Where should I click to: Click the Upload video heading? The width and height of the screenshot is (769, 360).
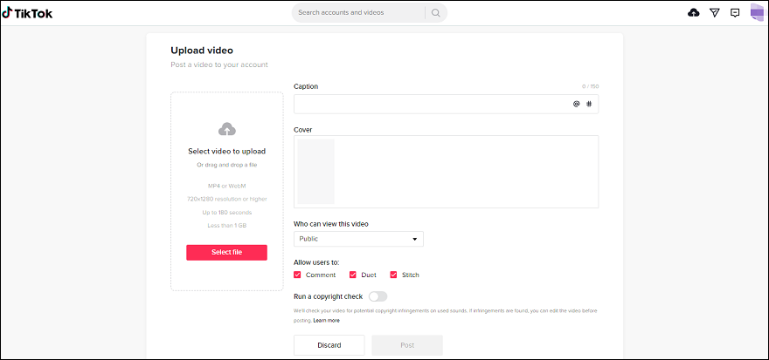[202, 50]
